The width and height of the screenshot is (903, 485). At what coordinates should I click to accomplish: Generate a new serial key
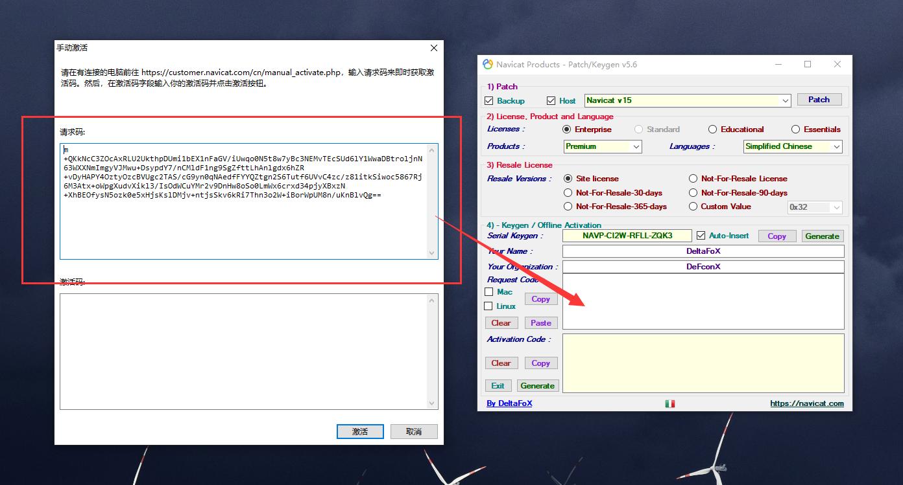point(822,236)
